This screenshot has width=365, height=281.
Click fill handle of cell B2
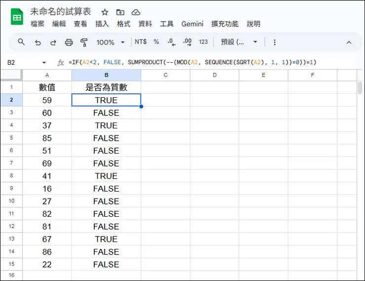tap(141, 107)
